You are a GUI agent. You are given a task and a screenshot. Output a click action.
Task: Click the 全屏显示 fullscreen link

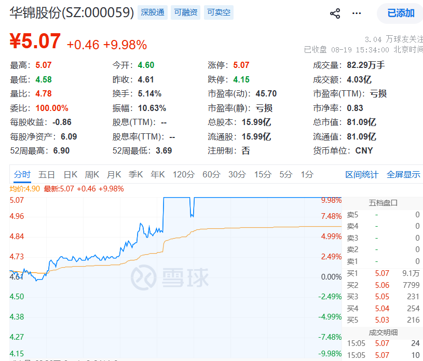(403, 175)
